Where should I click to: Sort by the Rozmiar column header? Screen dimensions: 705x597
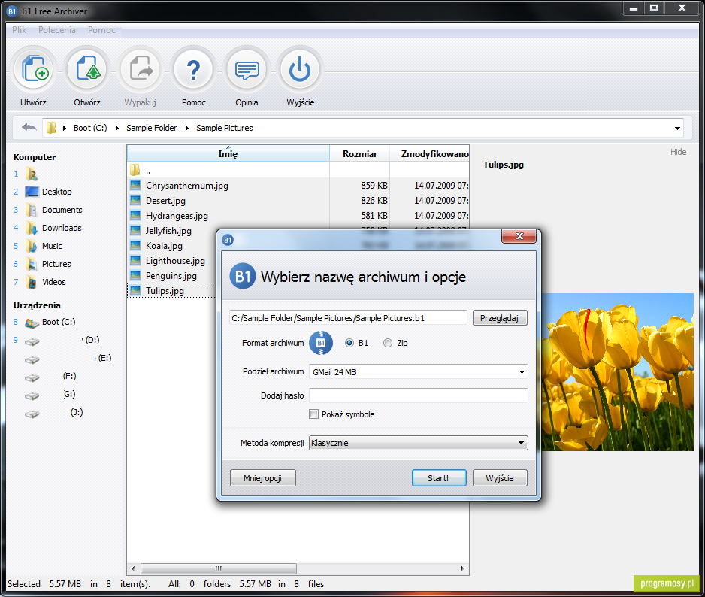(x=360, y=154)
